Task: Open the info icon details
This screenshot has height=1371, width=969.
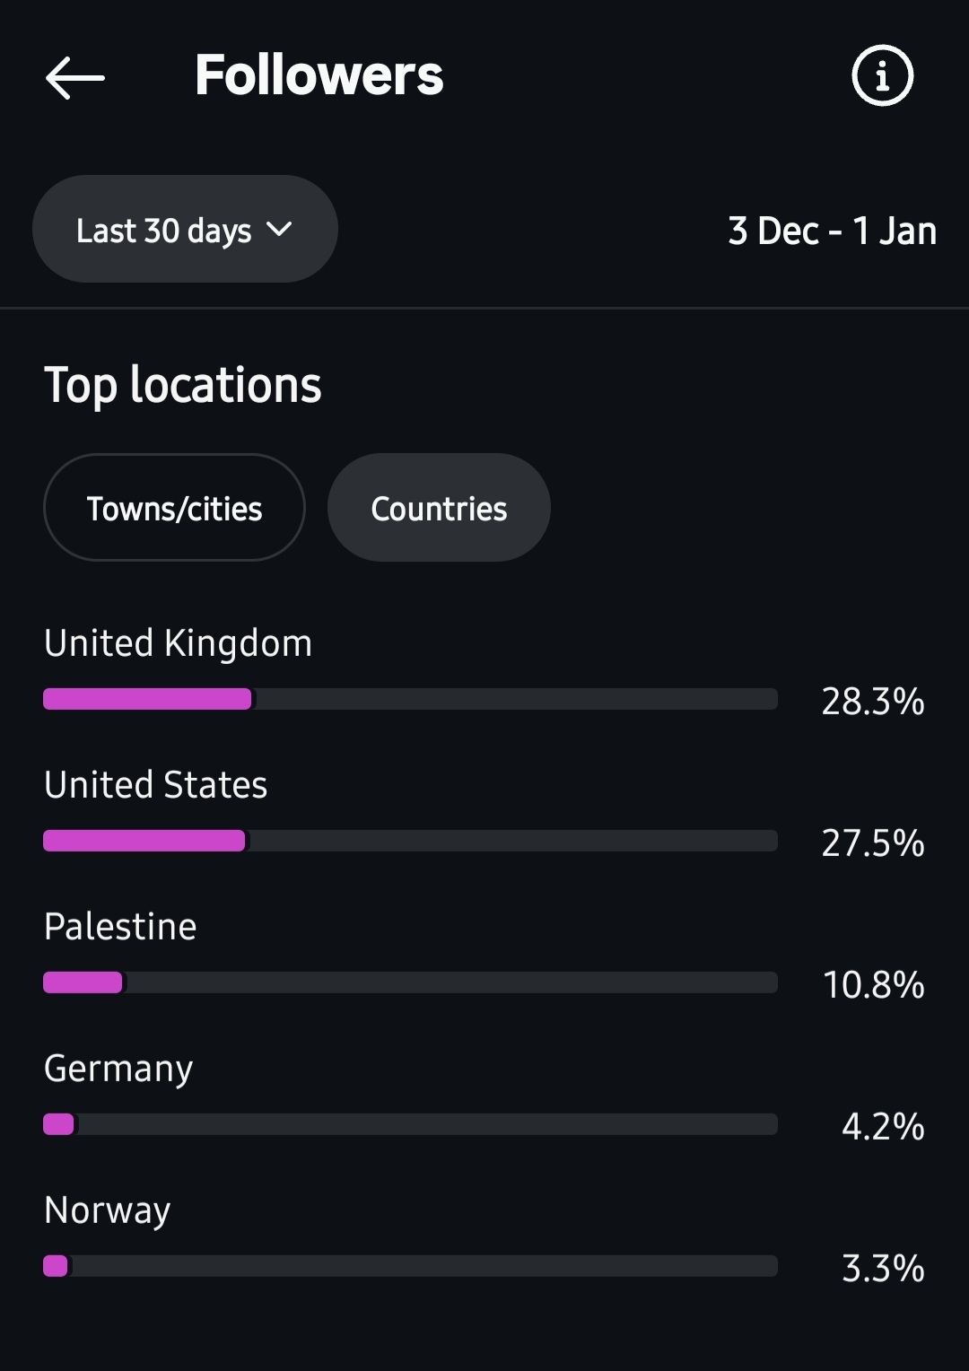Action: point(882,75)
